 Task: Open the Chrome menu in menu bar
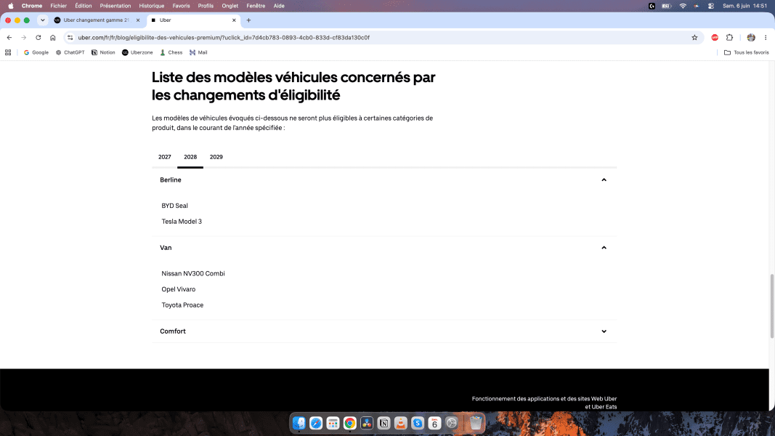(x=32, y=6)
